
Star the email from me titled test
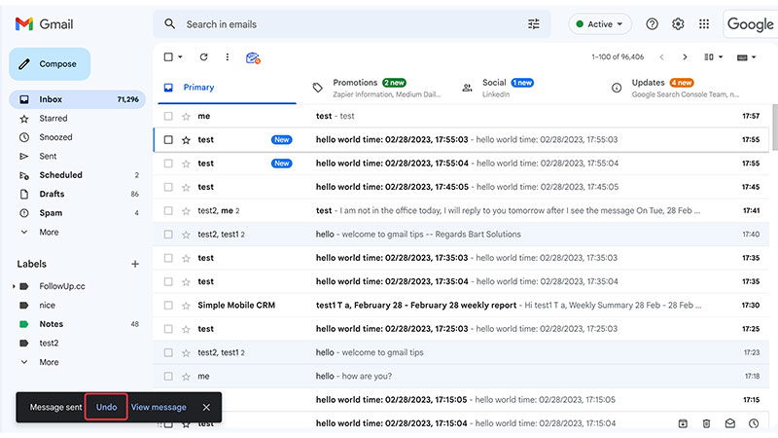click(x=186, y=116)
